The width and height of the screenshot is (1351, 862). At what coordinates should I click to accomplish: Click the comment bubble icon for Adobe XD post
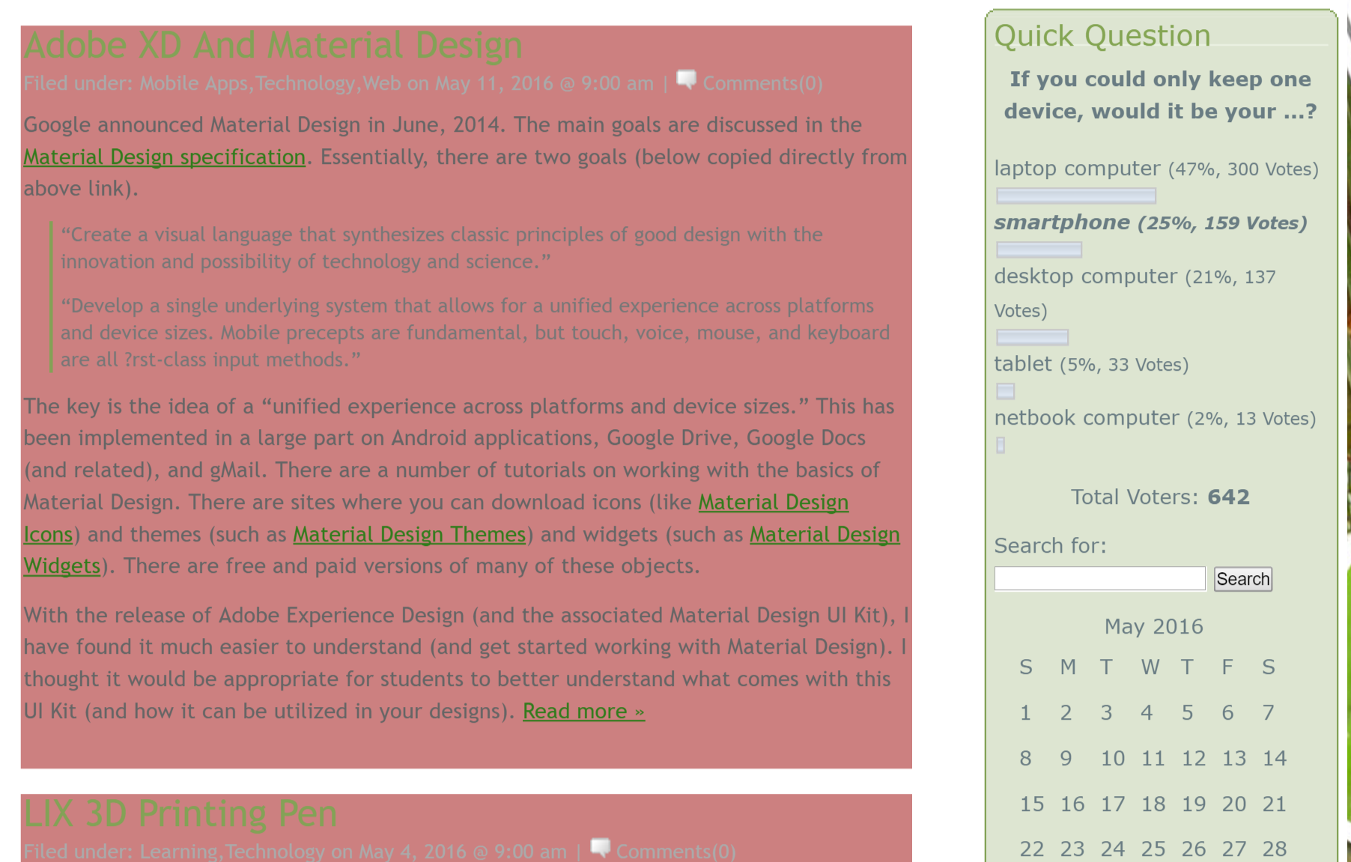point(686,79)
